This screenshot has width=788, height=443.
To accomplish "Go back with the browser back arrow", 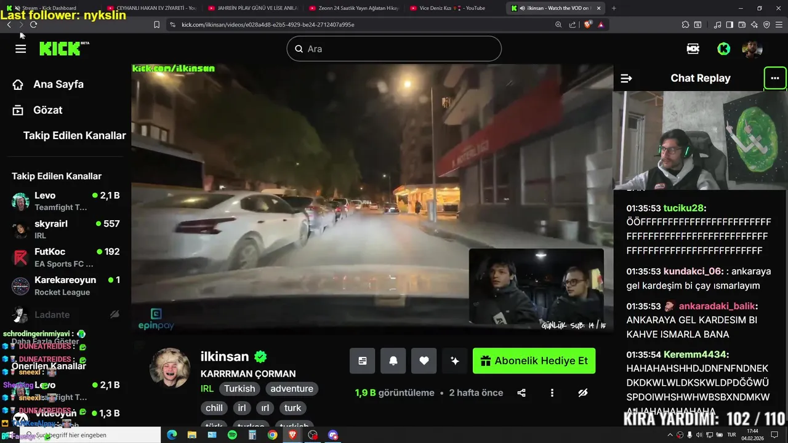I will point(9,25).
